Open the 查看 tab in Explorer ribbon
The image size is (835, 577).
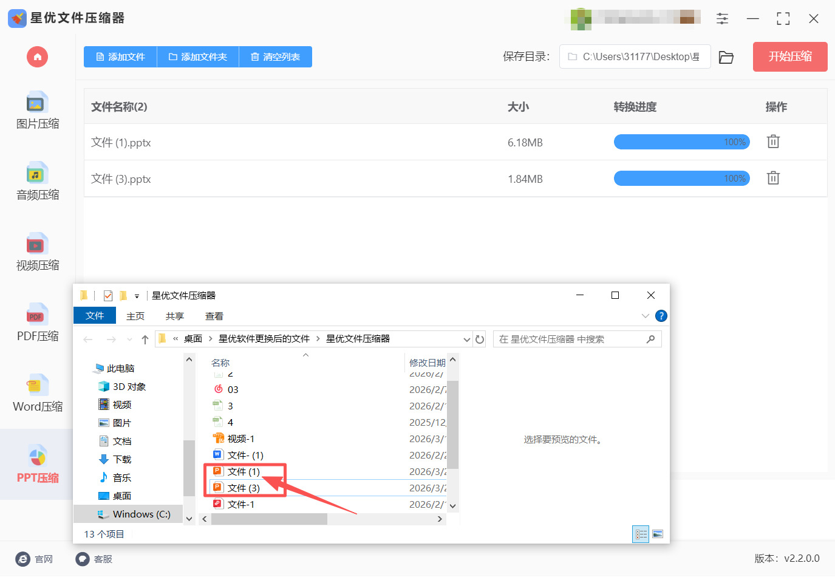(x=214, y=316)
